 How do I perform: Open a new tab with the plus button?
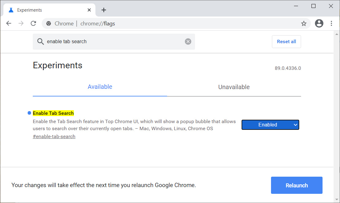[x=104, y=10]
